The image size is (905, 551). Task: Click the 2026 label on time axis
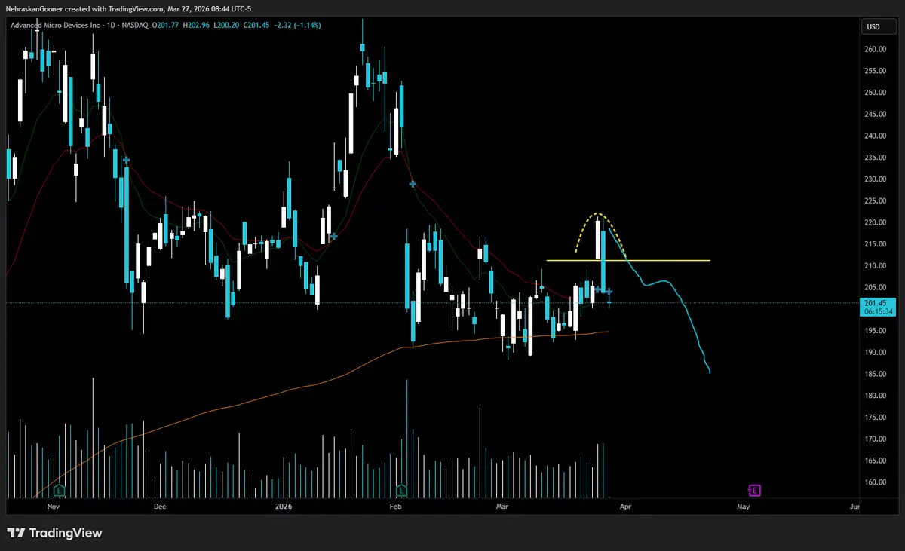coord(283,507)
